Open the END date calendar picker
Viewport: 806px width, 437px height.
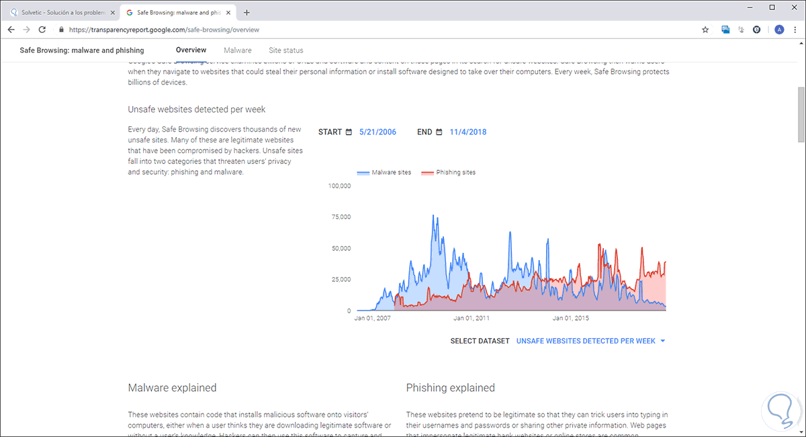coord(439,132)
